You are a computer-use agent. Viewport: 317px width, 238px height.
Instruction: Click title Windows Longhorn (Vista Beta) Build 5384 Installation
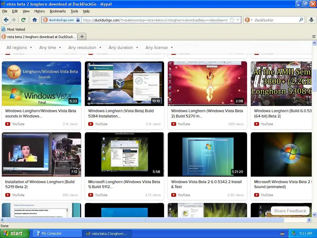click(121, 113)
